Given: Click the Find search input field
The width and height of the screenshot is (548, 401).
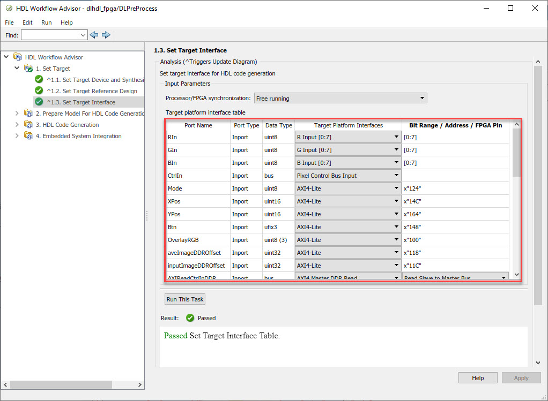Looking at the screenshot, I should point(50,35).
